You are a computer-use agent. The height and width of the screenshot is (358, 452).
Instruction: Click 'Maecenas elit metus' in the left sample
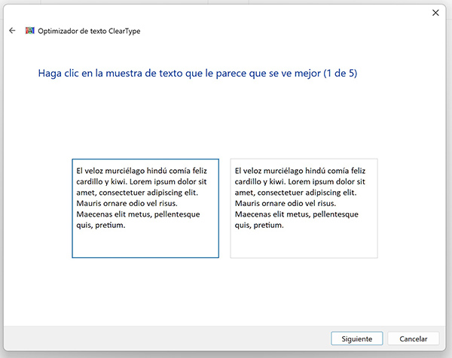point(117,214)
